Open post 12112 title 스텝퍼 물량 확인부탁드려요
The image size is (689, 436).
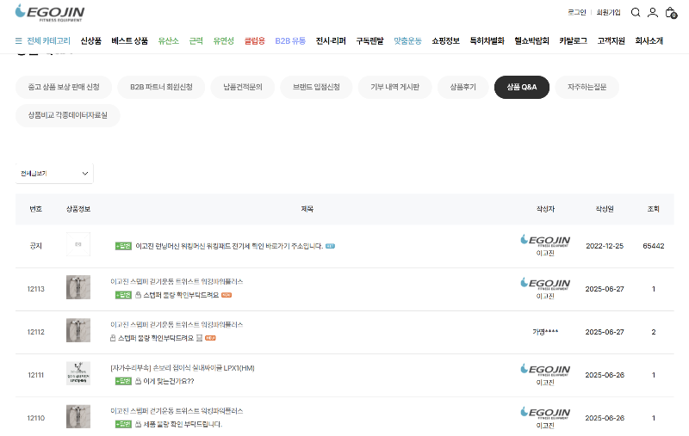pos(156,338)
